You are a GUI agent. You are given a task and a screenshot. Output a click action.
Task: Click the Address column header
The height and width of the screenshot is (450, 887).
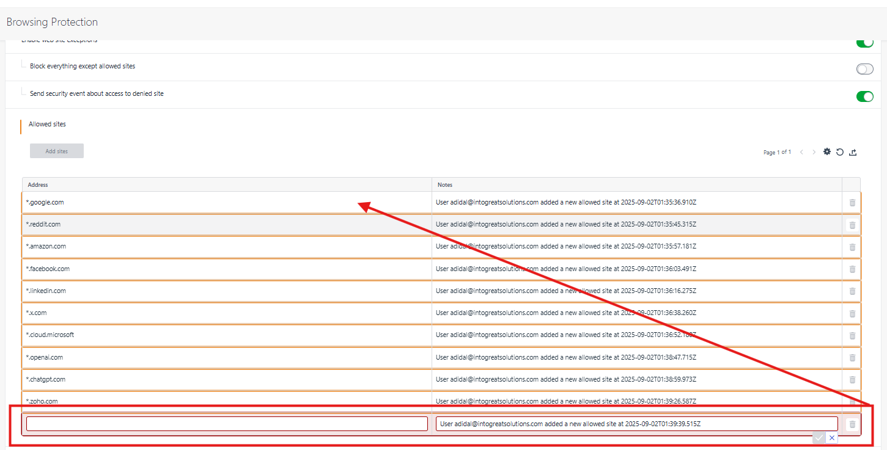pos(227,184)
